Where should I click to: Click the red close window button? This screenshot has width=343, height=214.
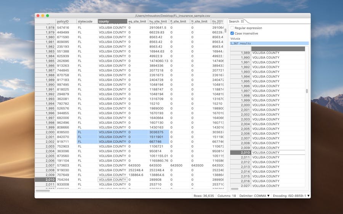(x=38, y=16)
